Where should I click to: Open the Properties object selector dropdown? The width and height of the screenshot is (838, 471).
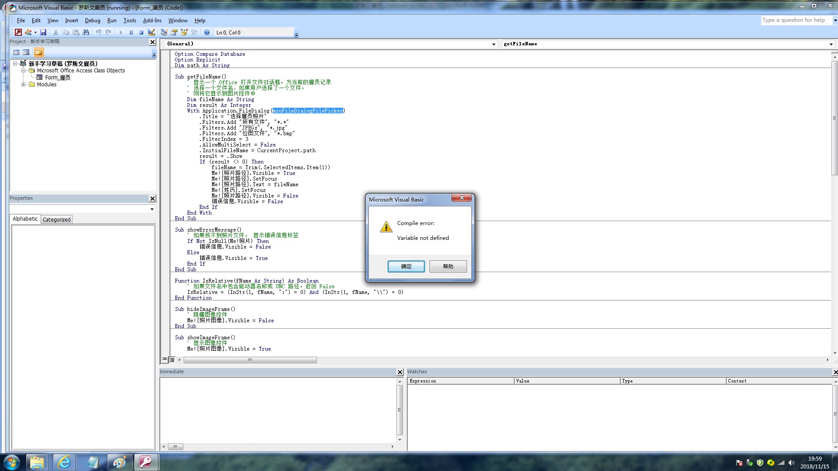click(x=152, y=209)
